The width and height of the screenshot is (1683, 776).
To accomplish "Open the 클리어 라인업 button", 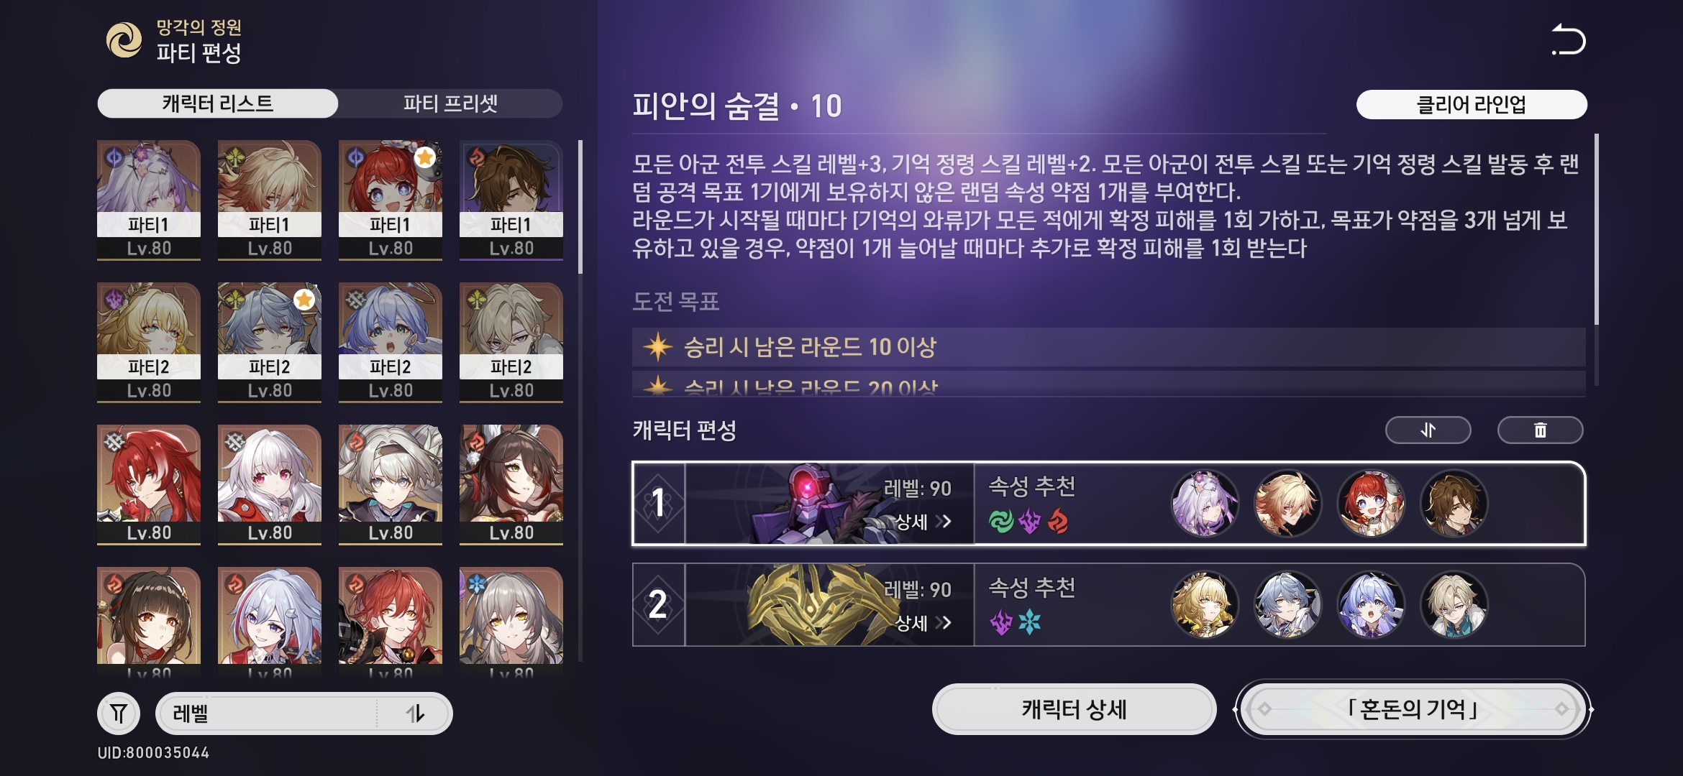I will click(x=1472, y=105).
